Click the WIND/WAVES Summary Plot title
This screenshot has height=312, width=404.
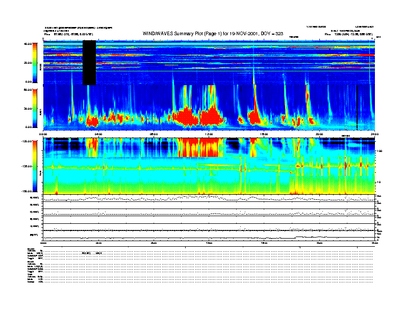point(213,34)
